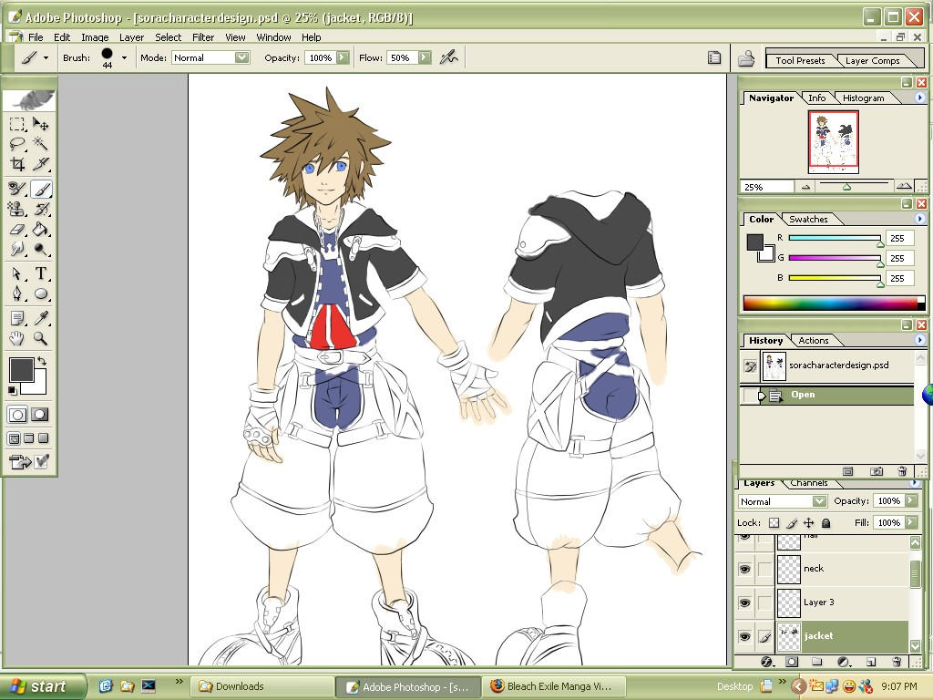Viewport: 933px width, 700px height.
Task: Switch to the Histogram tab
Action: (863, 98)
